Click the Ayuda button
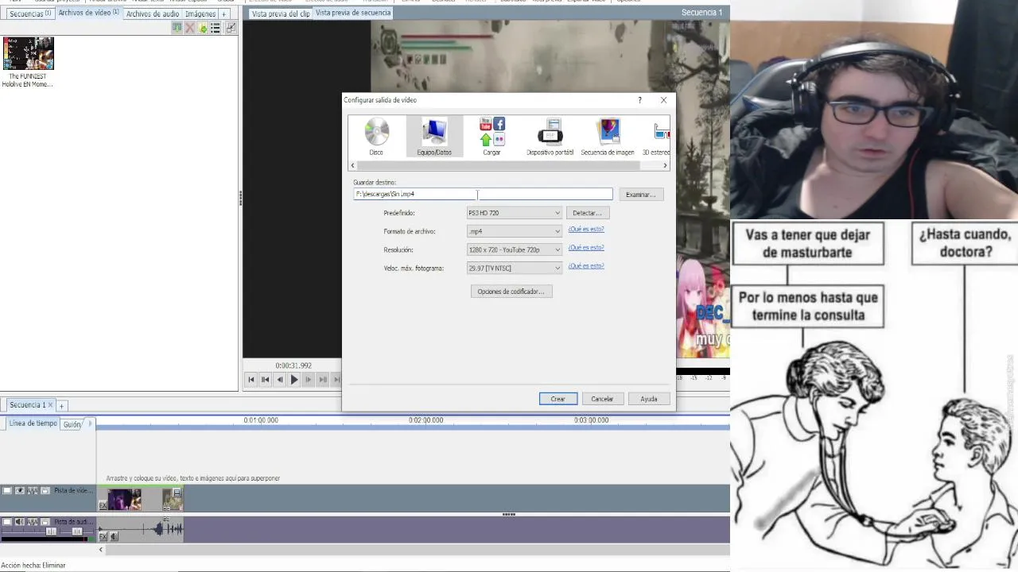The height and width of the screenshot is (572, 1018). pos(649,399)
